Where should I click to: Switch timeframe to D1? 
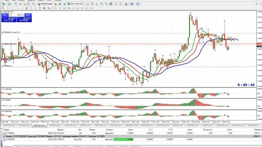pyautogui.click(x=82, y=8)
